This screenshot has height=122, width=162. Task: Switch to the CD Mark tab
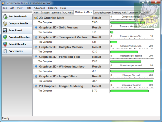pos(145,13)
